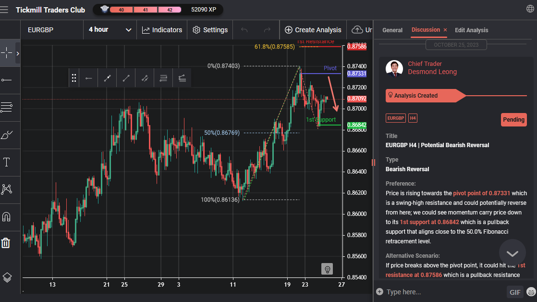The height and width of the screenshot is (302, 537).
Task: Open the layers object tree icon
Action: pos(7,277)
